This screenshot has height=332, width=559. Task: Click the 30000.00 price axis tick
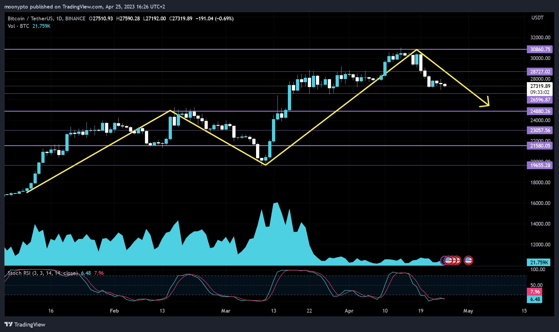[x=540, y=58]
